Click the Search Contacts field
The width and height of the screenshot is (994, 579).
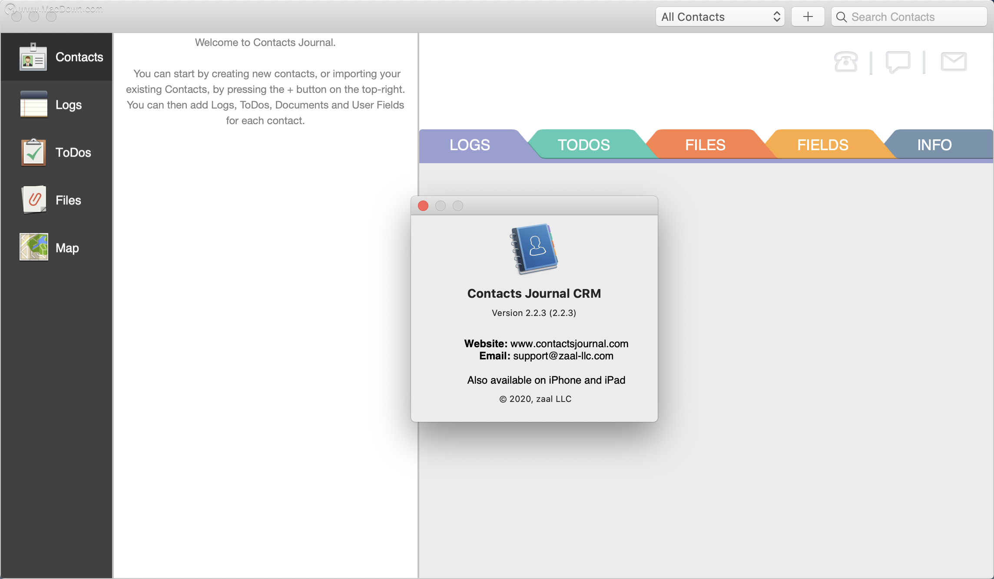(909, 17)
